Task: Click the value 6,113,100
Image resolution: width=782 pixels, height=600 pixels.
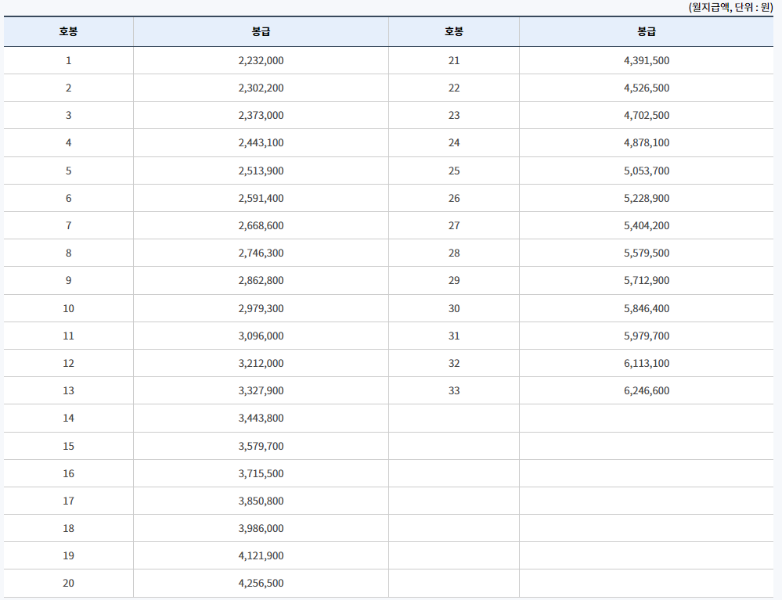Action: [647, 363]
